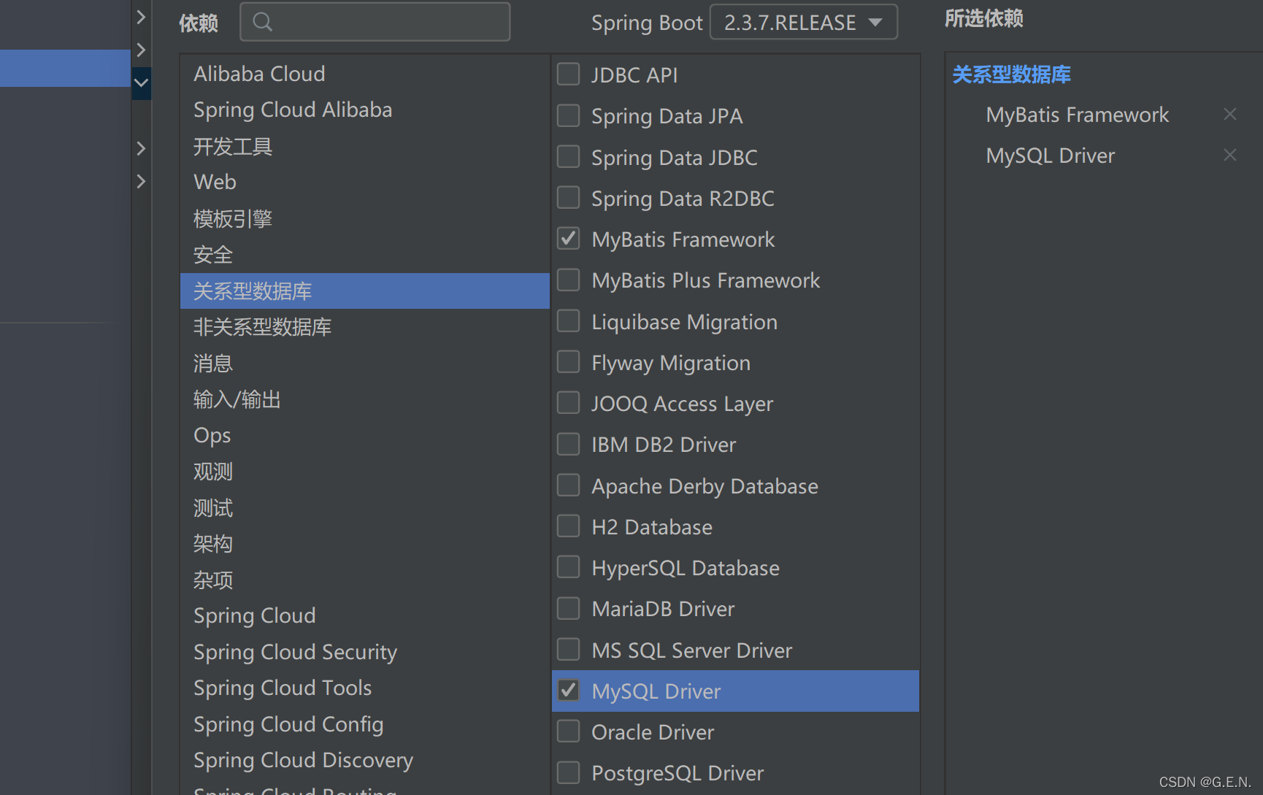Viewport: 1263px width, 795px height.
Task: Check MS SQL Server Driver box
Action: (x=568, y=650)
